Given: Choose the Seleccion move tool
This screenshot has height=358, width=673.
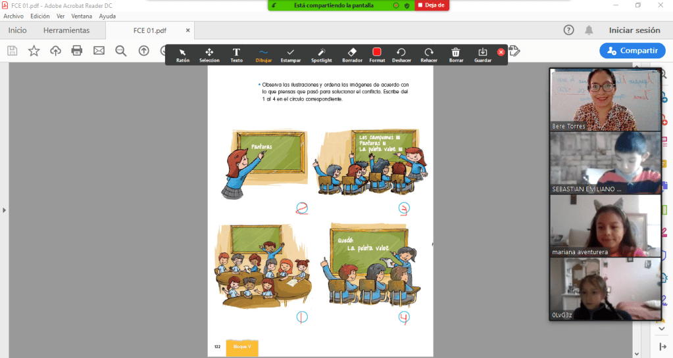Looking at the screenshot, I should pos(209,55).
